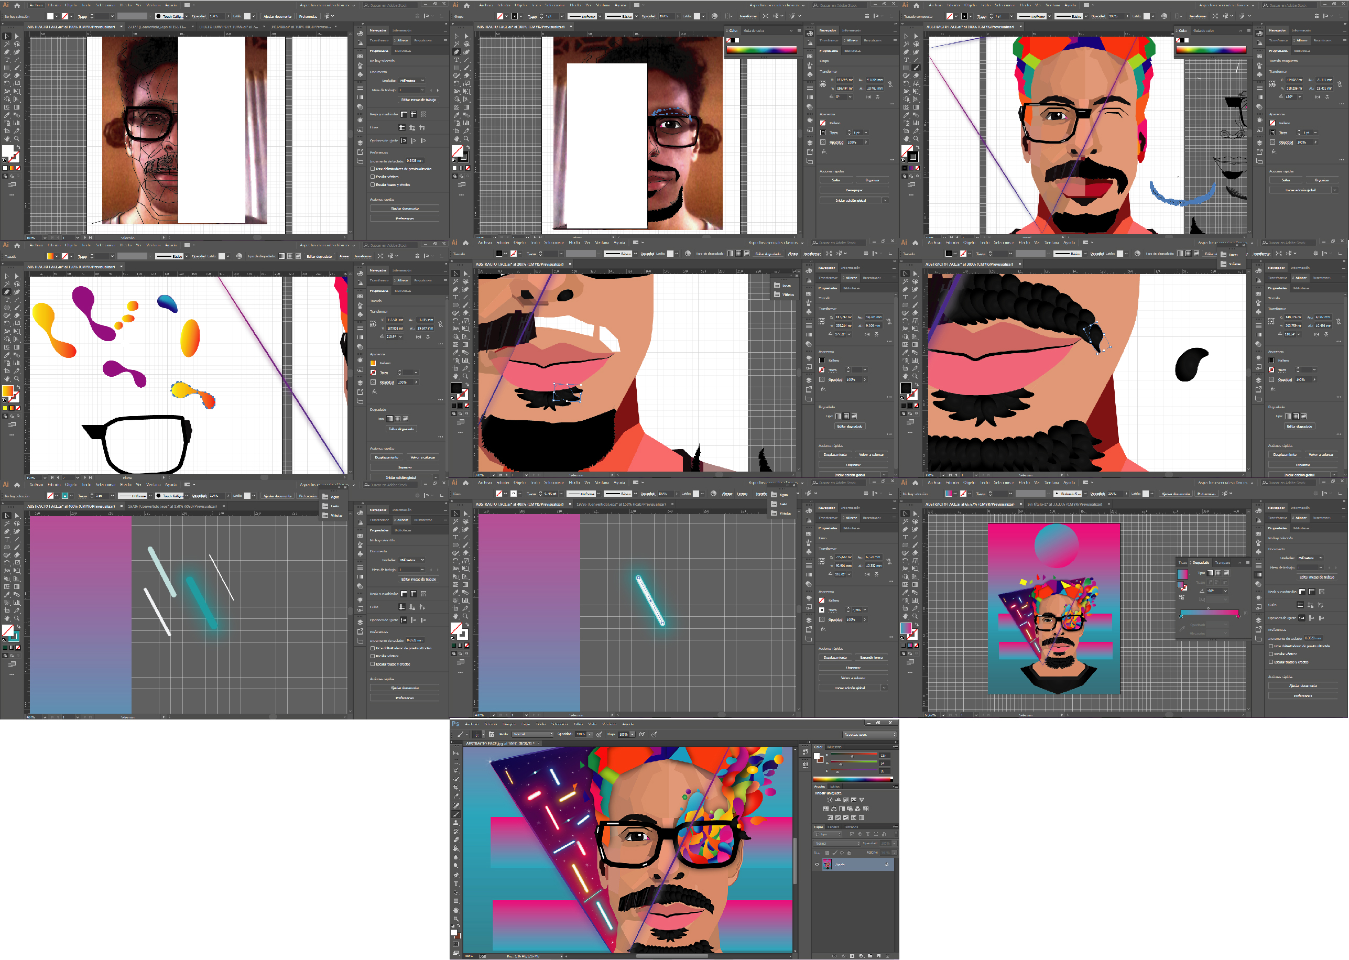The image size is (1349, 960).
Task: Tick 'Escalar trazos y efectos' in the Degradado-panel window
Action: click(x=1271, y=662)
